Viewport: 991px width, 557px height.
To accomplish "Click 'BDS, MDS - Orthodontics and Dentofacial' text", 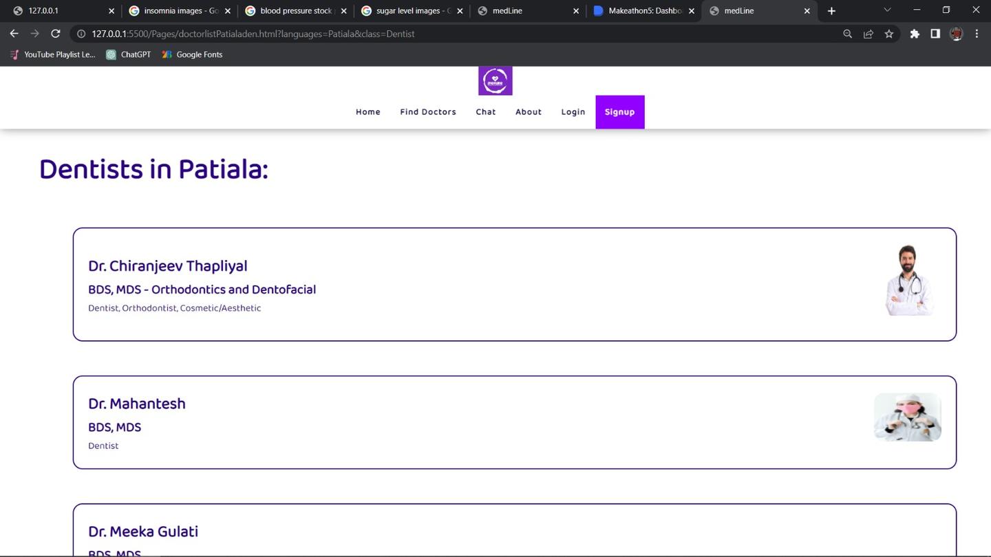I will click(202, 290).
